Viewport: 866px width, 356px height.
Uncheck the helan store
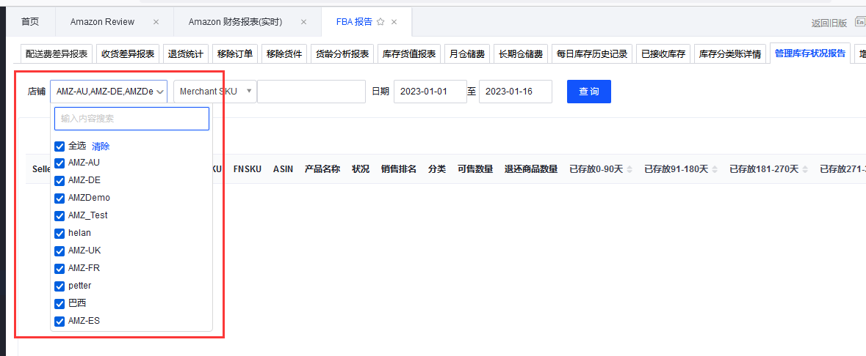tap(59, 233)
